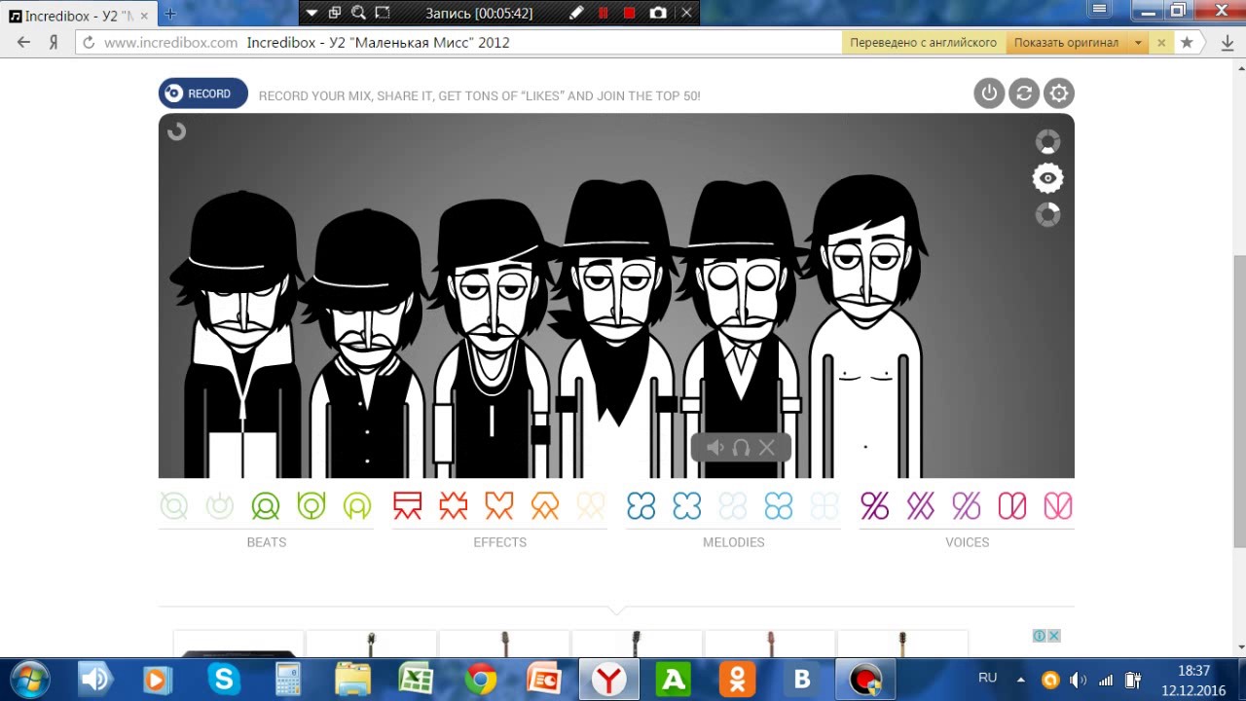The width and height of the screenshot is (1246, 701).
Task: Click the recorder magnifier icon
Action: (x=358, y=13)
